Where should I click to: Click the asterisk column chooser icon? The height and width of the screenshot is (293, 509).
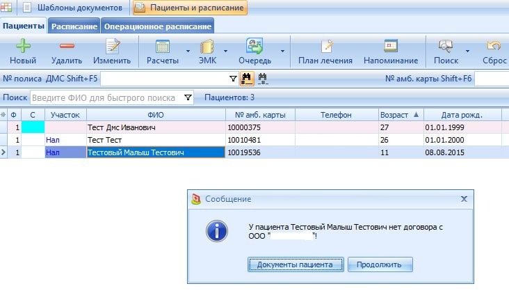pyautogui.click(x=3, y=115)
